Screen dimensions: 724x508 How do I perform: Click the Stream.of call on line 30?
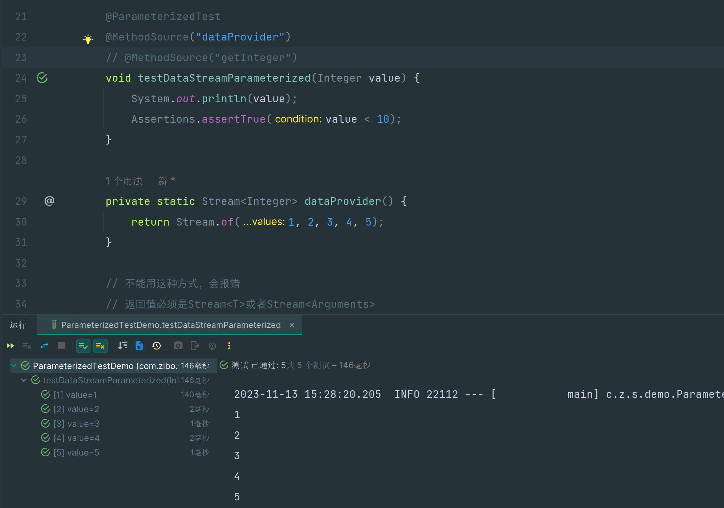point(205,222)
